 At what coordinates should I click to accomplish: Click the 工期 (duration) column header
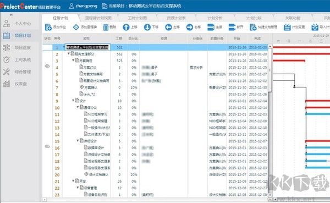[x=119, y=39]
